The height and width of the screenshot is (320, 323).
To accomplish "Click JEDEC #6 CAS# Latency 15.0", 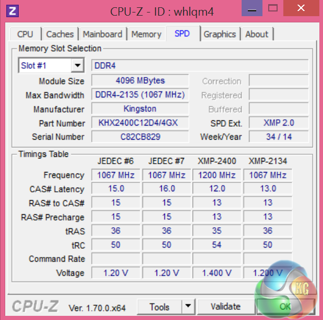I will pyautogui.click(x=116, y=189).
